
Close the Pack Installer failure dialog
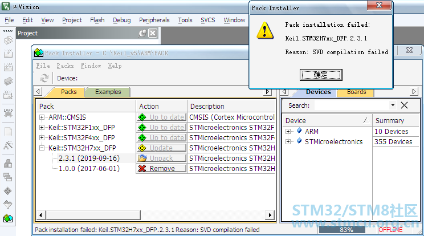point(379,5)
